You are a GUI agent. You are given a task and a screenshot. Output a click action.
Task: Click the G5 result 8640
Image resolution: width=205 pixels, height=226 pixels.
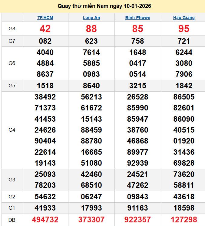tap(91, 86)
